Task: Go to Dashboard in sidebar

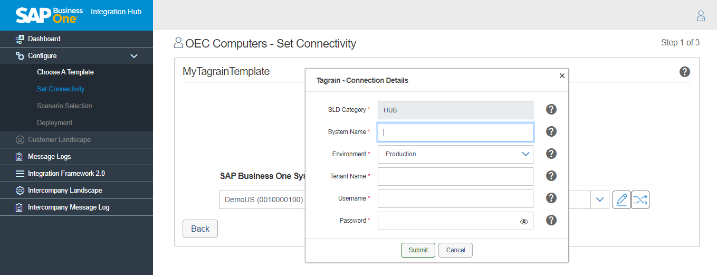Action: coord(44,39)
